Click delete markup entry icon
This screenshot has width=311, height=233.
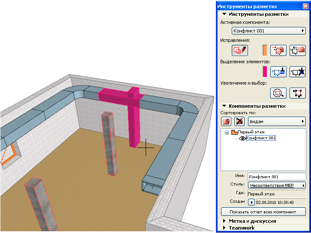pos(239,121)
